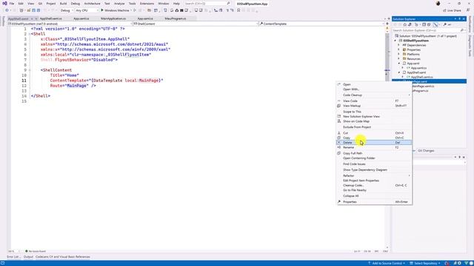
Task: Select App.xaml.cs in Solution Explorer
Action: 418,68
